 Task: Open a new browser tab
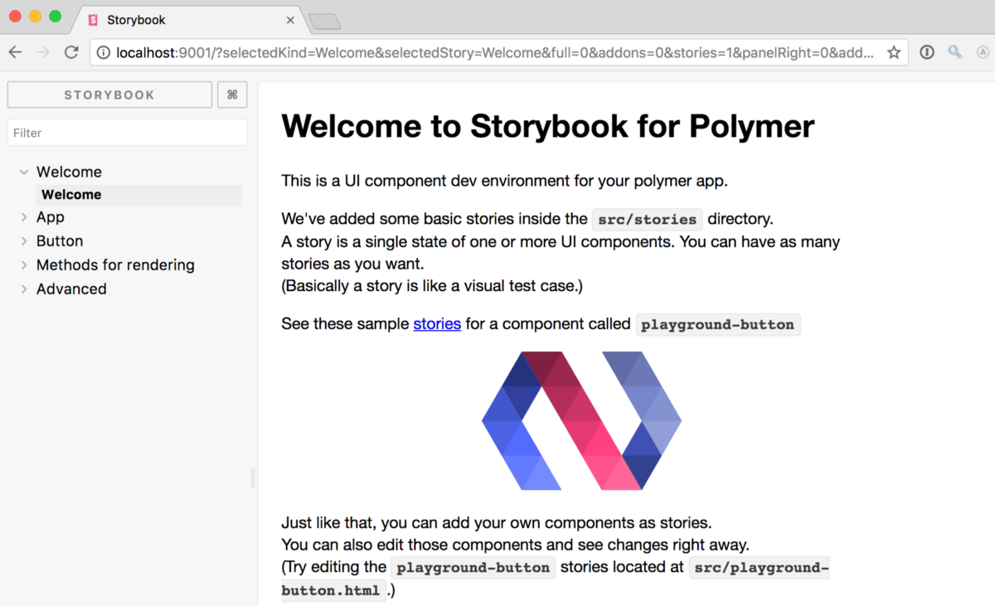pos(324,21)
